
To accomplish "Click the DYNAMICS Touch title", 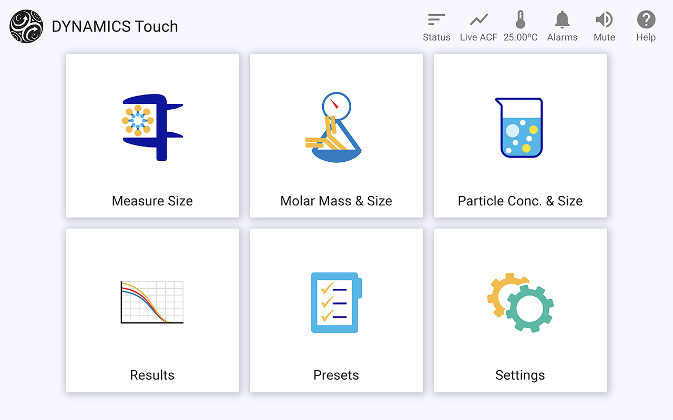I will [115, 26].
